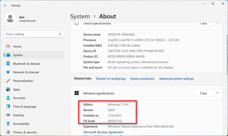The height and width of the screenshot is (136, 228).
Task: Open the Domain or workgroup link
Action: pyautogui.click(x=111, y=79)
